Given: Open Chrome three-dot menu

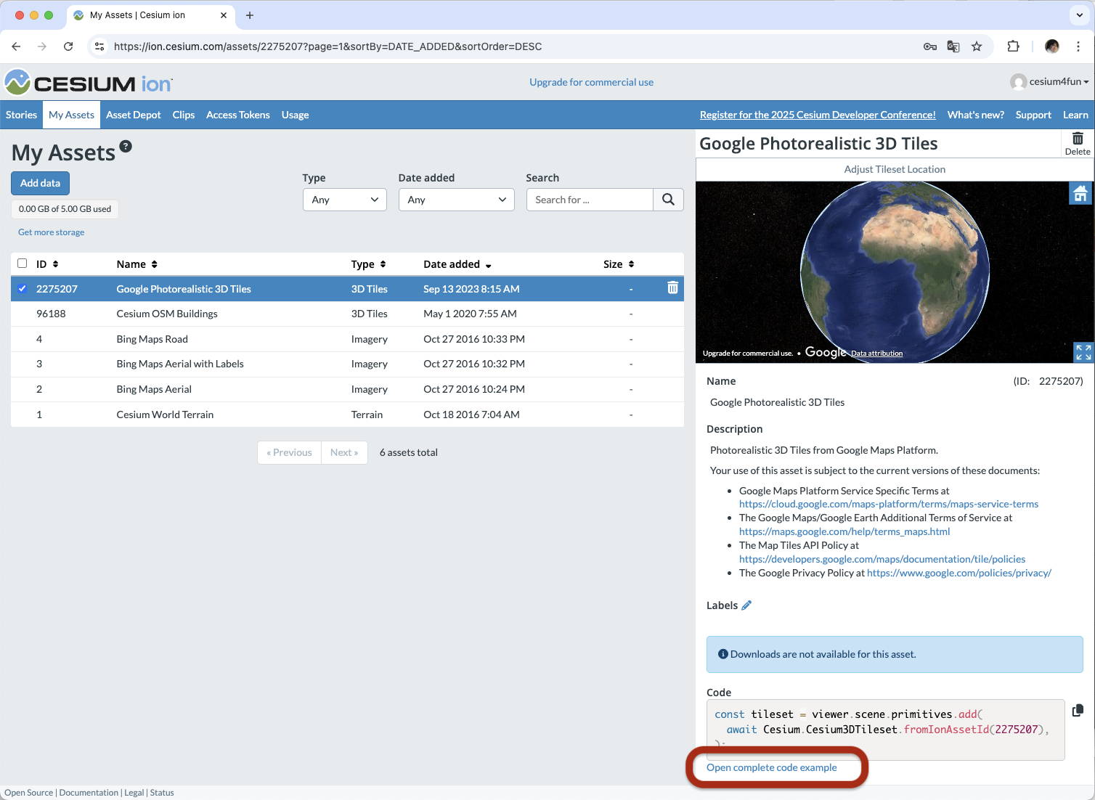Looking at the screenshot, I should (x=1078, y=46).
